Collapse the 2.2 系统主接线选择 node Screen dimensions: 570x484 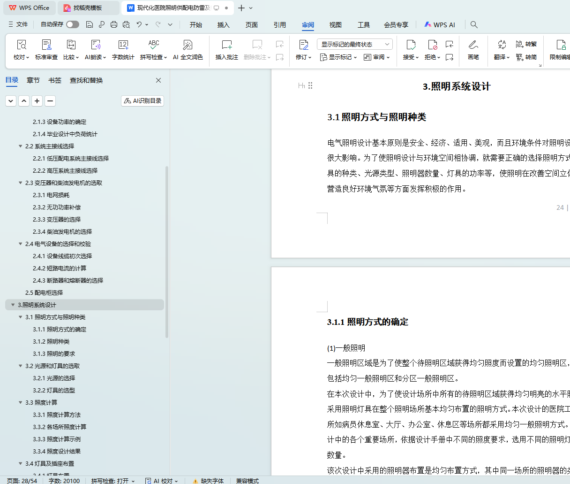coord(20,146)
